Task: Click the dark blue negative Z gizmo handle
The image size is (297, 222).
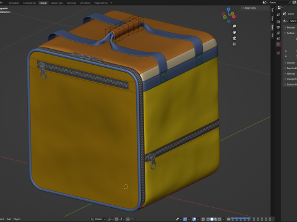Action: click(229, 21)
